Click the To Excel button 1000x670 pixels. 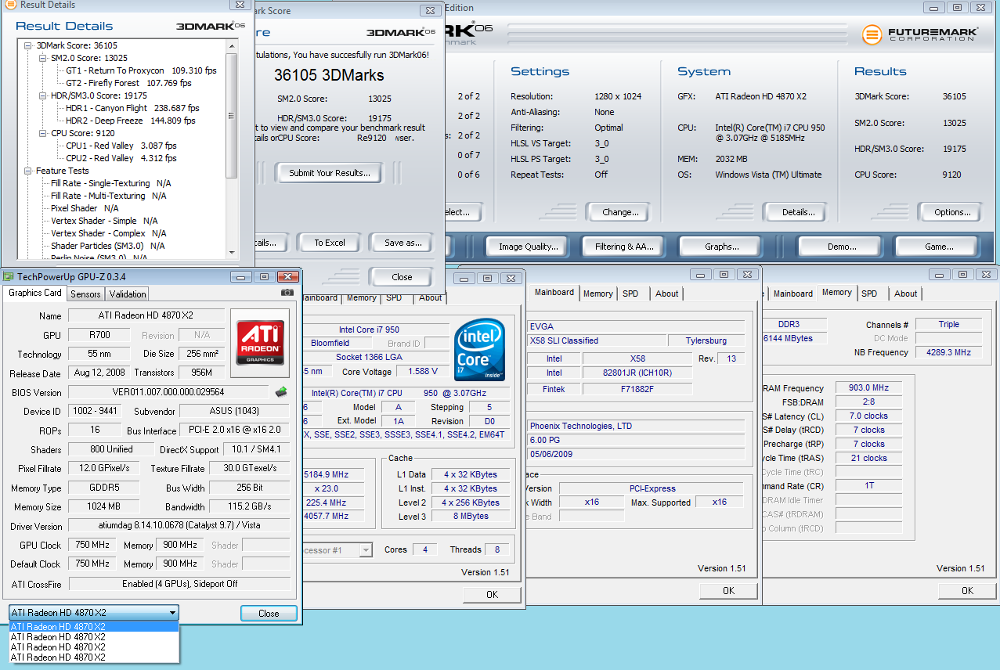coord(330,243)
